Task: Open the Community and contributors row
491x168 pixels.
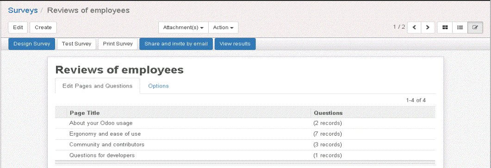Action: tap(245, 144)
